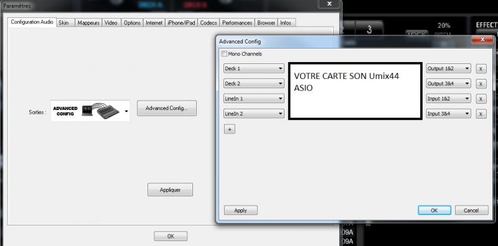Image resolution: width=498 pixels, height=246 pixels.
Task: Open the Mappeurs tab
Action: pos(88,23)
